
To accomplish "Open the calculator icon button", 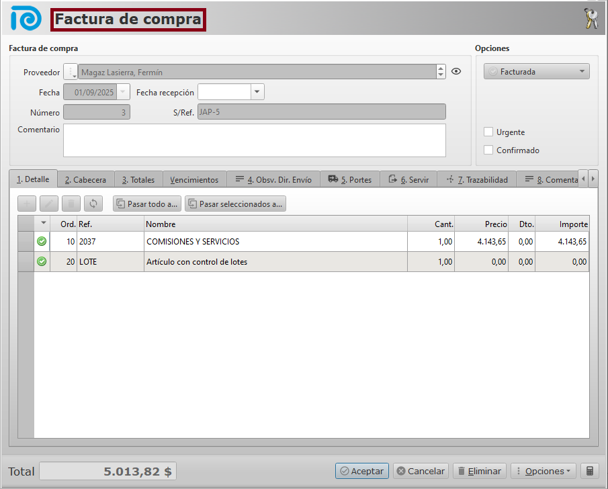I will coord(589,471).
